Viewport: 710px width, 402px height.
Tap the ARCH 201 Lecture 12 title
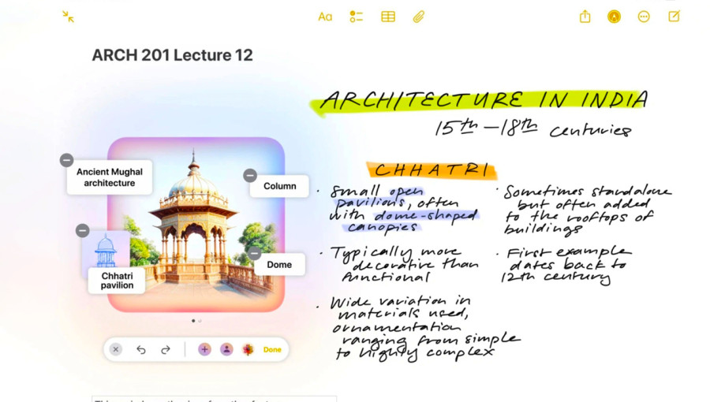[172, 55]
